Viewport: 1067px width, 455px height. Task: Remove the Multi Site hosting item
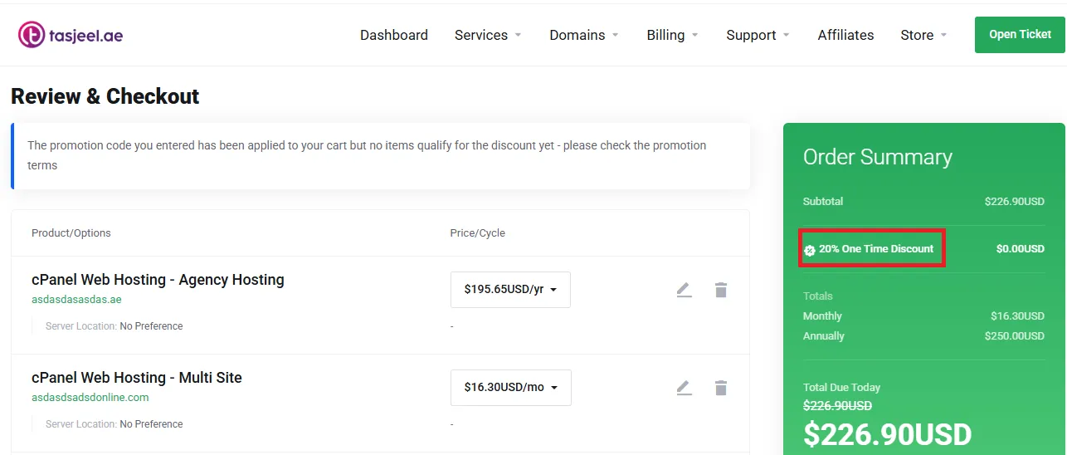[721, 388]
